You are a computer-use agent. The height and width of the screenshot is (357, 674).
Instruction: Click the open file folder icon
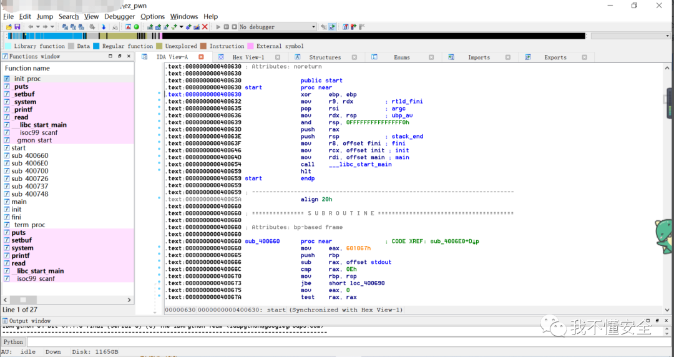tap(9, 27)
